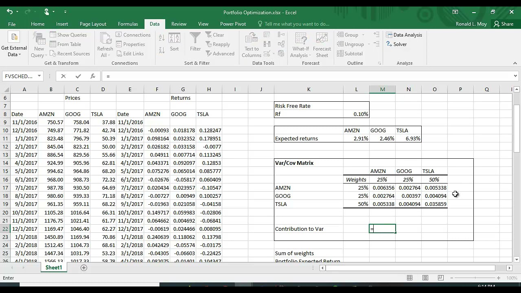Confirm formula entry with check mark
Image resolution: width=521 pixels, height=293 pixels.
(x=78, y=76)
